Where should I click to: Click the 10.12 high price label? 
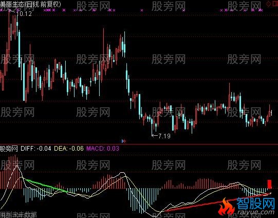[24, 14]
